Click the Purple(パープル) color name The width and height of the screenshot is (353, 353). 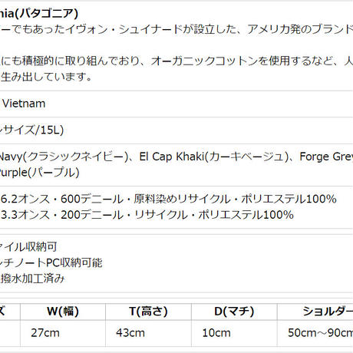(39, 173)
